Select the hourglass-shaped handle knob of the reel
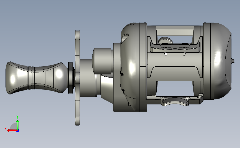This screenshot has width=240, height=148. click(x=37, y=78)
